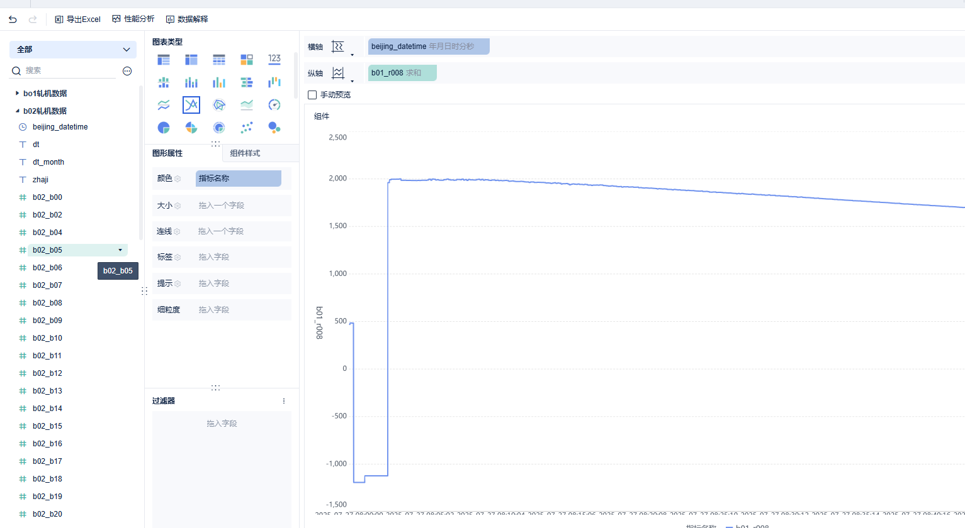The height and width of the screenshot is (528, 965).
Task: Click the undo arrow icon
Action: point(13,19)
